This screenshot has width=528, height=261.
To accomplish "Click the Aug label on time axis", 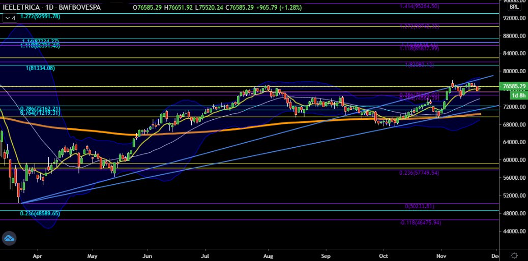I will tap(268, 255).
